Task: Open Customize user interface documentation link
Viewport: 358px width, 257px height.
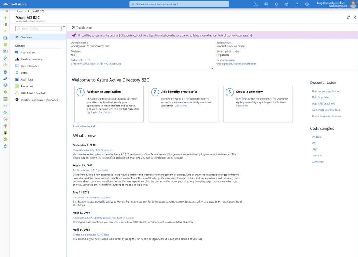Action: click(326, 110)
